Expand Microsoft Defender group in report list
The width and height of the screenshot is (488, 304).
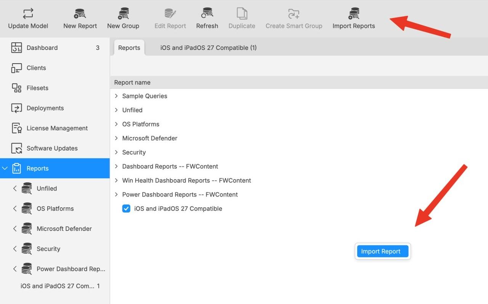point(116,138)
